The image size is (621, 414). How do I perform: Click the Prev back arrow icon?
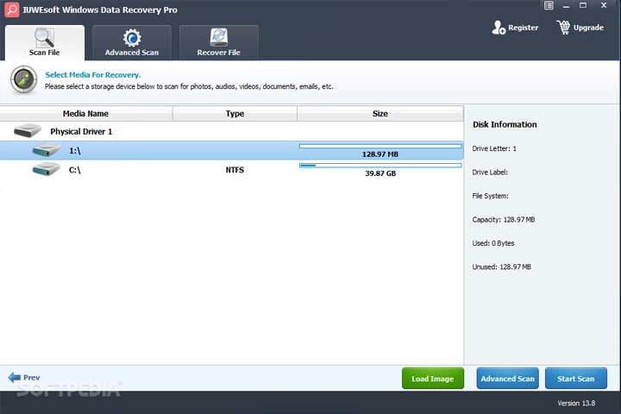[15, 378]
